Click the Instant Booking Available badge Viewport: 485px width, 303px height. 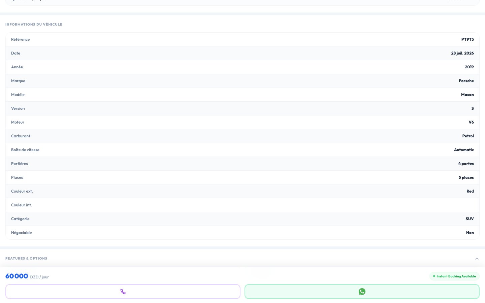click(454, 276)
